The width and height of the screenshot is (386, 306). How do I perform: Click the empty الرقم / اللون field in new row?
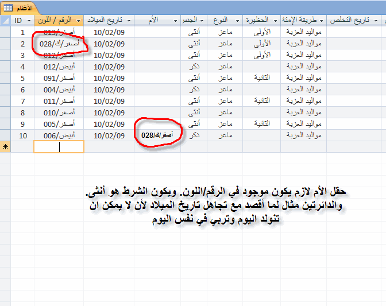click(x=59, y=147)
